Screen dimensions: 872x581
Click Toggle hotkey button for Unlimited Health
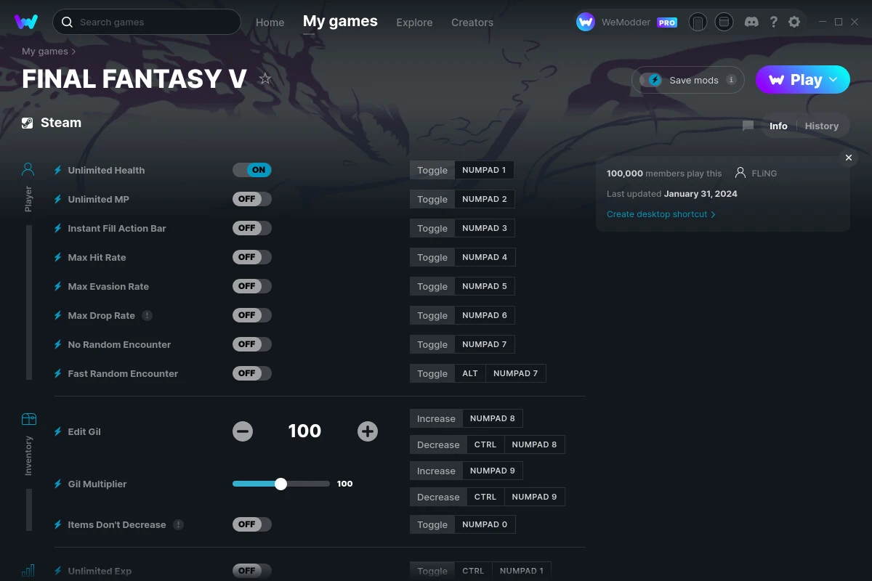coord(432,170)
